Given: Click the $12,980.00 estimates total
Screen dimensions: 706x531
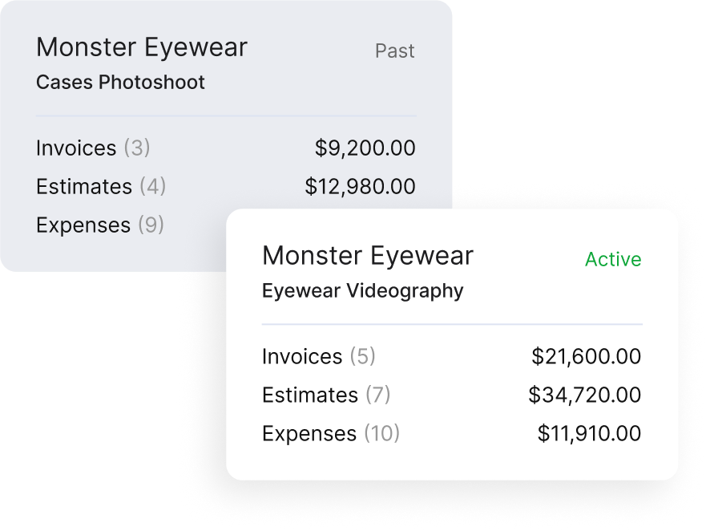Looking at the screenshot, I should pyautogui.click(x=360, y=186).
